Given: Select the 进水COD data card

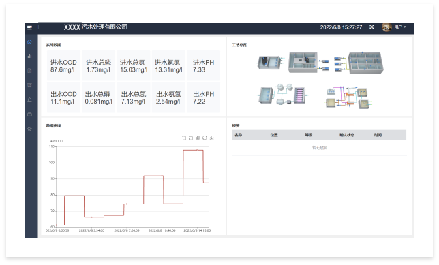Looking at the screenshot, I should pos(63,66).
